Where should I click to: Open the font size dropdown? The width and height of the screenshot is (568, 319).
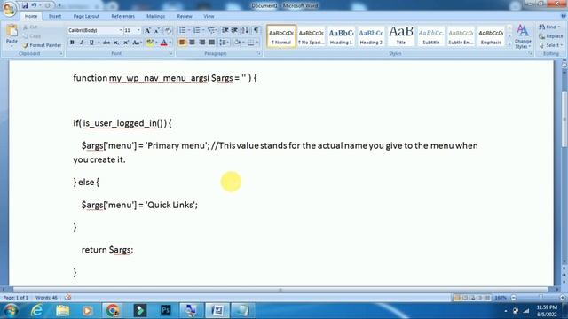(138, 30)
